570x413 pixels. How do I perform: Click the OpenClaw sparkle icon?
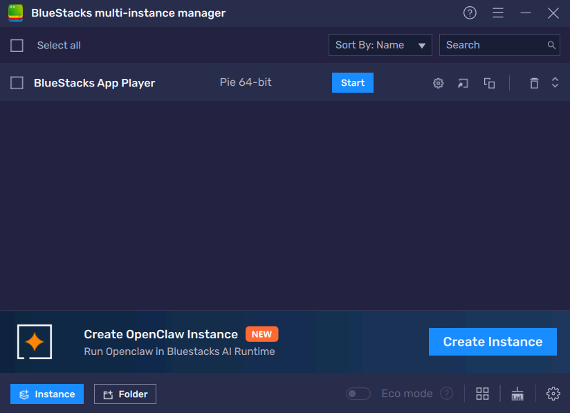tap(35, 342)
